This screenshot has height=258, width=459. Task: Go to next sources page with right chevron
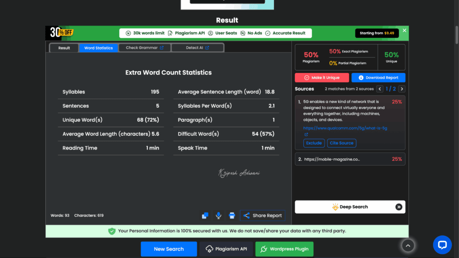click(402, 89)
